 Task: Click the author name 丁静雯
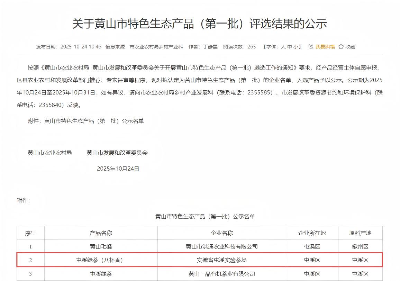pos(210,47)
